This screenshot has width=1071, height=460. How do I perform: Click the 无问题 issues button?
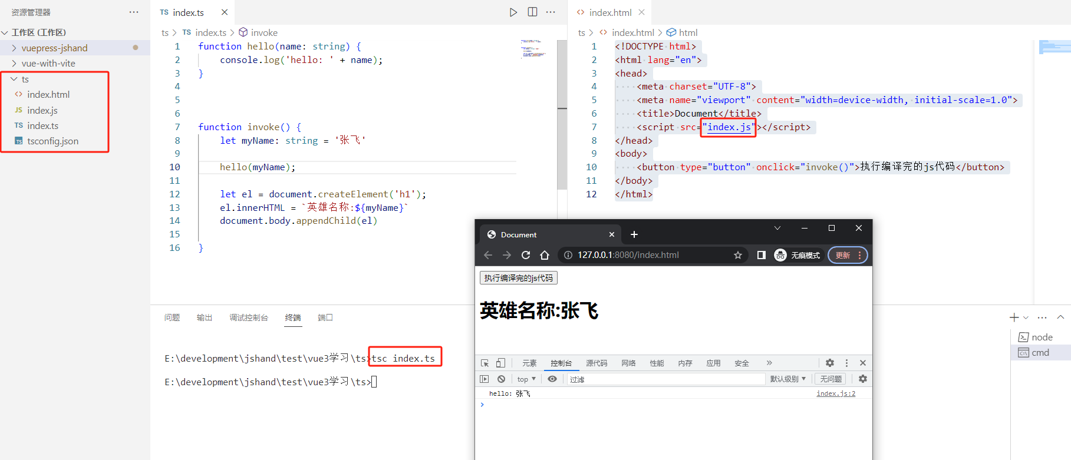pos(831,379)
